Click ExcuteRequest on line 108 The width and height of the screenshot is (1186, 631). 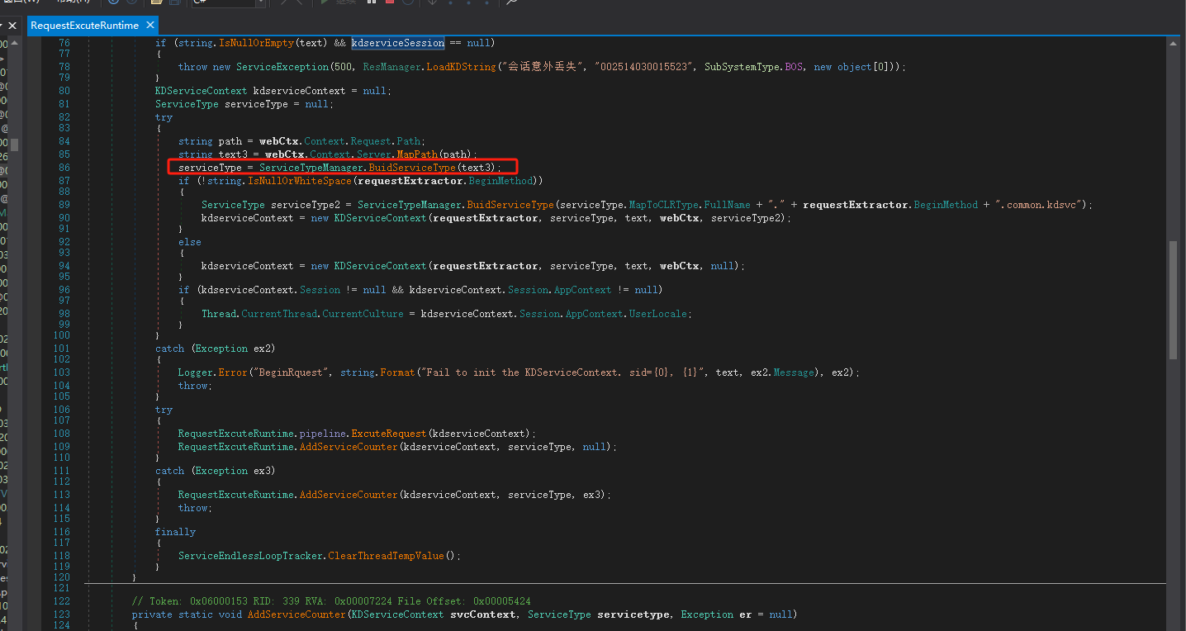389,434
